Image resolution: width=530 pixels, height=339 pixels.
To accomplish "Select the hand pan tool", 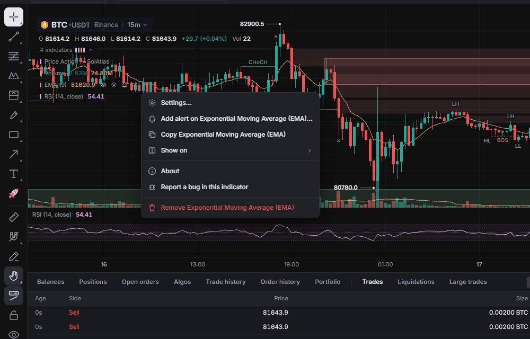I will coord(14,276).
